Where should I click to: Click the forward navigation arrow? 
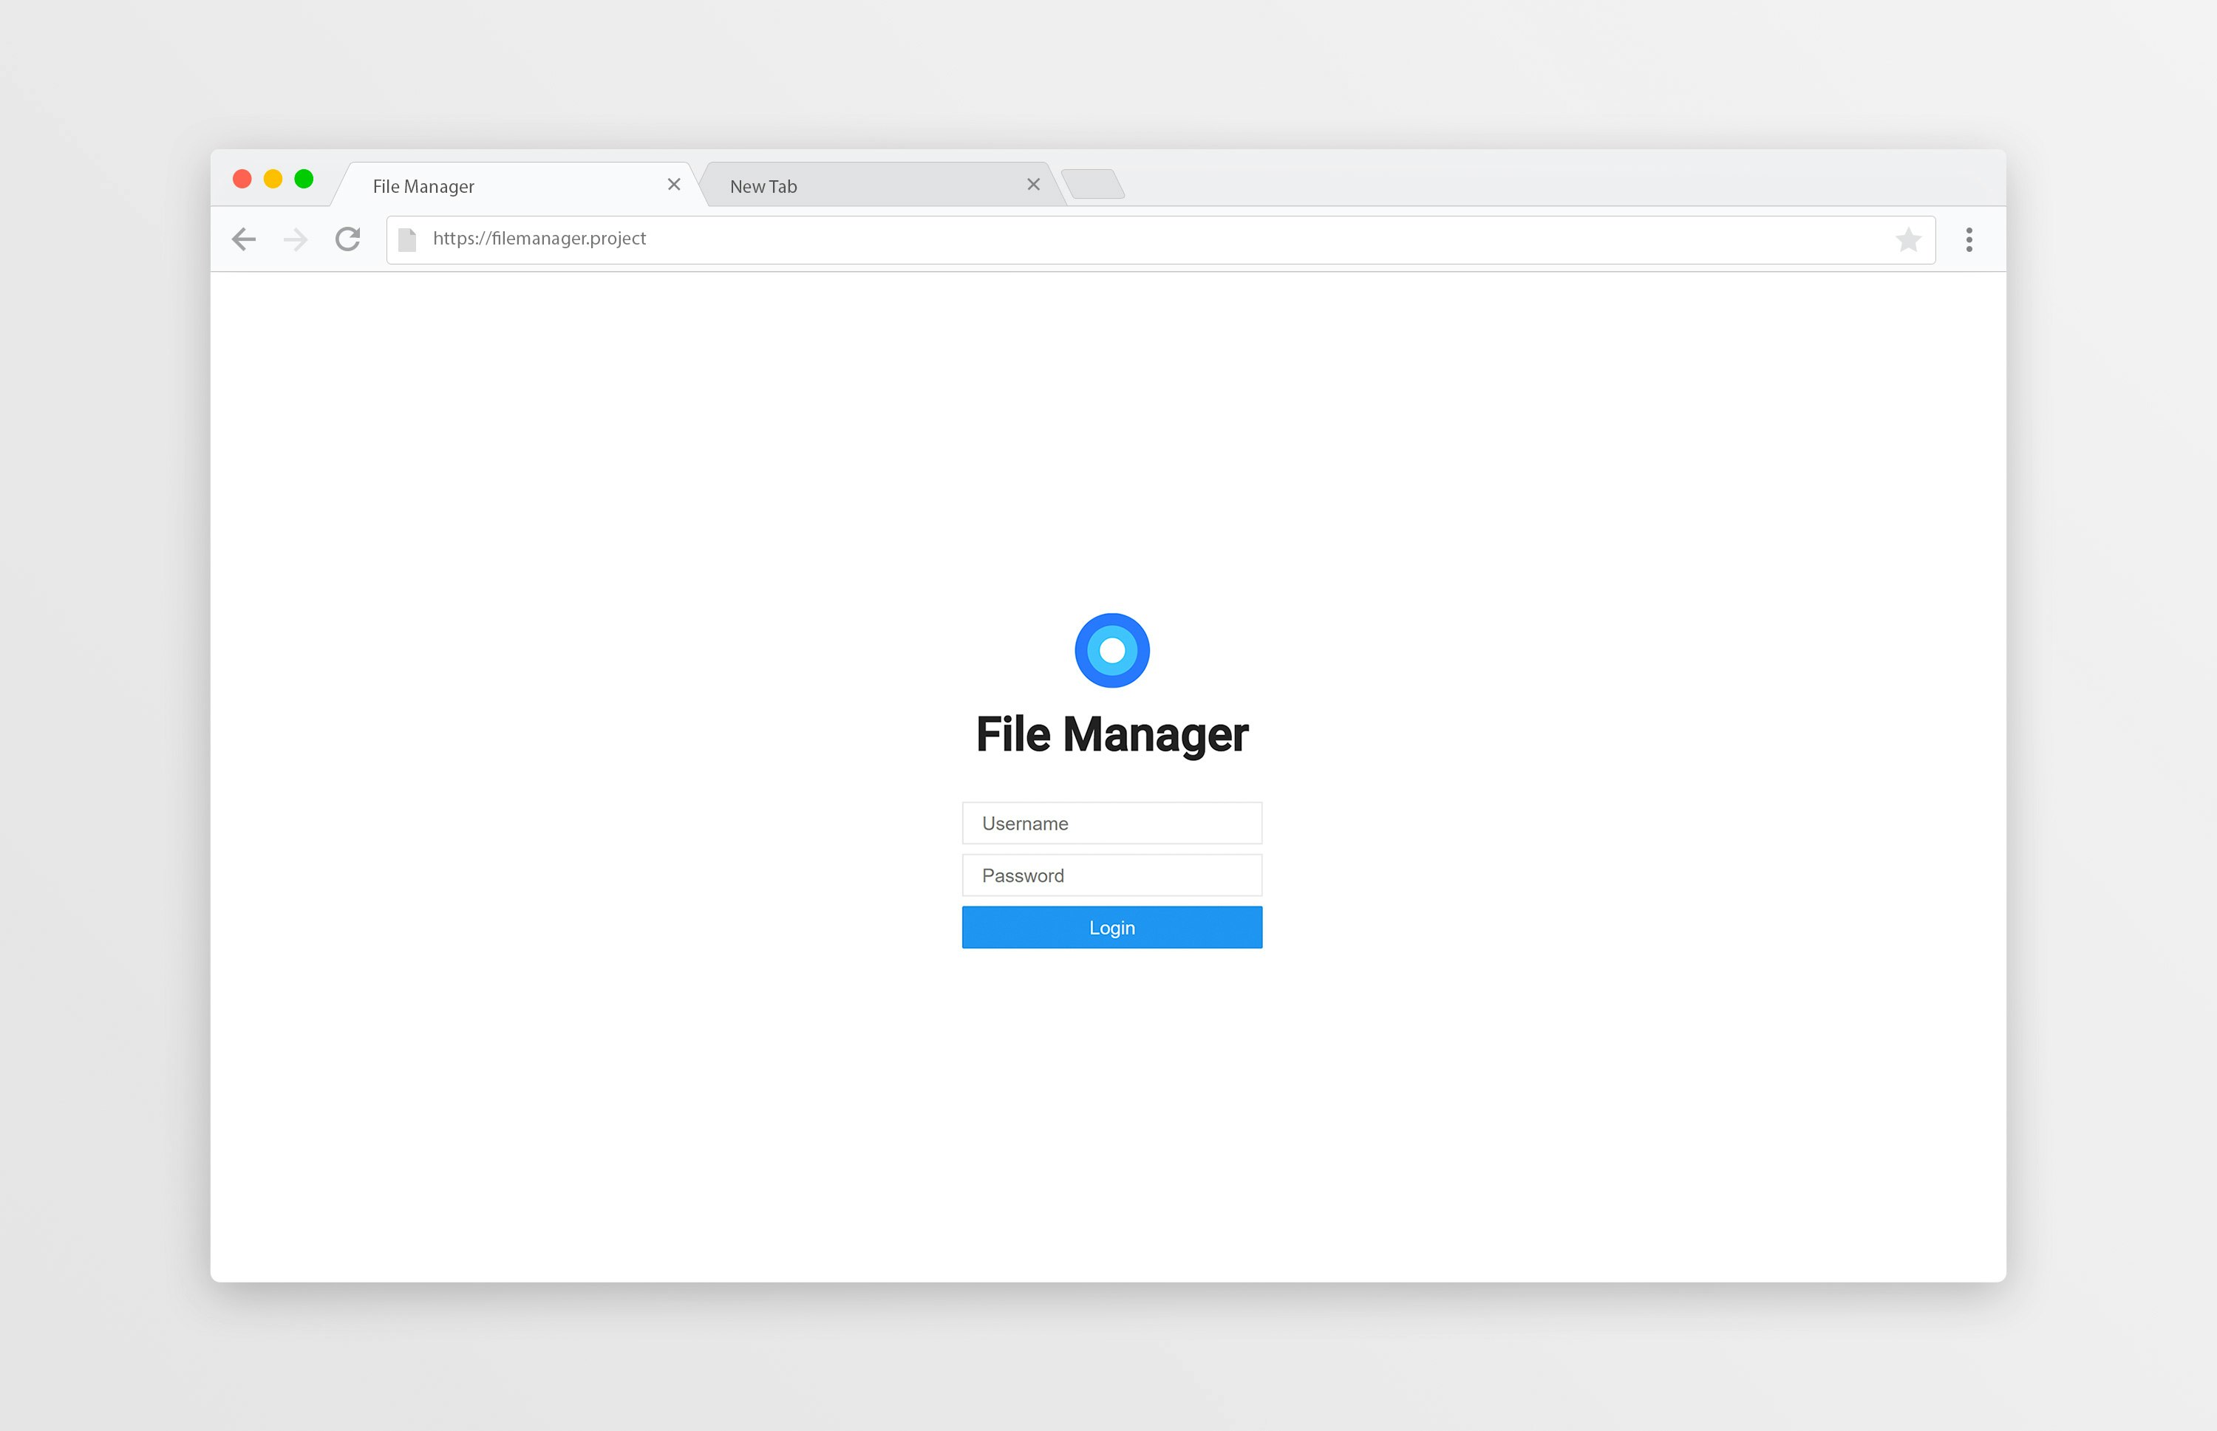296,239
